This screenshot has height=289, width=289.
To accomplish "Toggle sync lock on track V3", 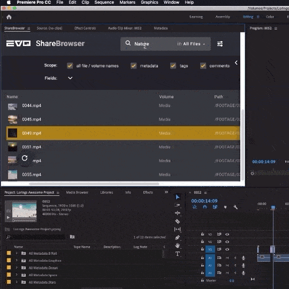I will (219, 234).
